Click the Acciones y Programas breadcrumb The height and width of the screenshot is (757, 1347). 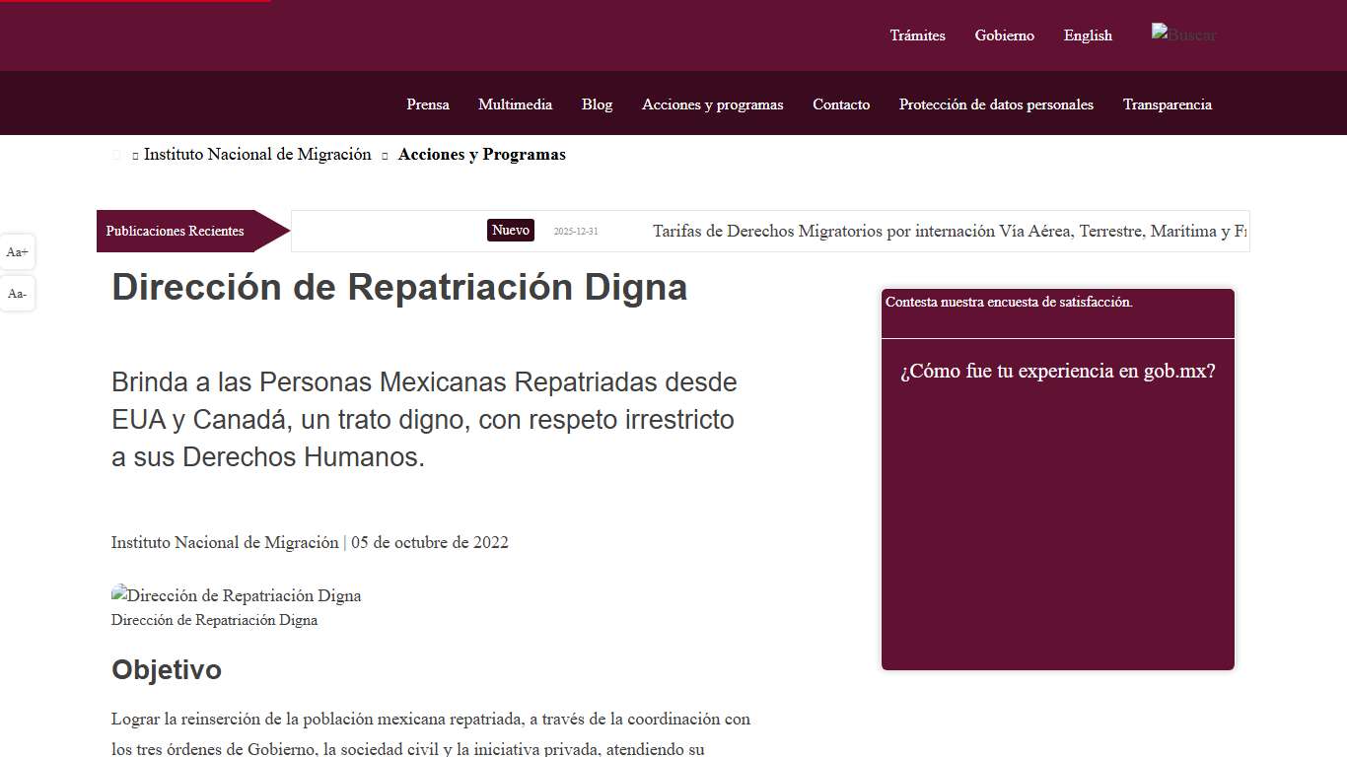pyautogui.click(x=481, y=155)
